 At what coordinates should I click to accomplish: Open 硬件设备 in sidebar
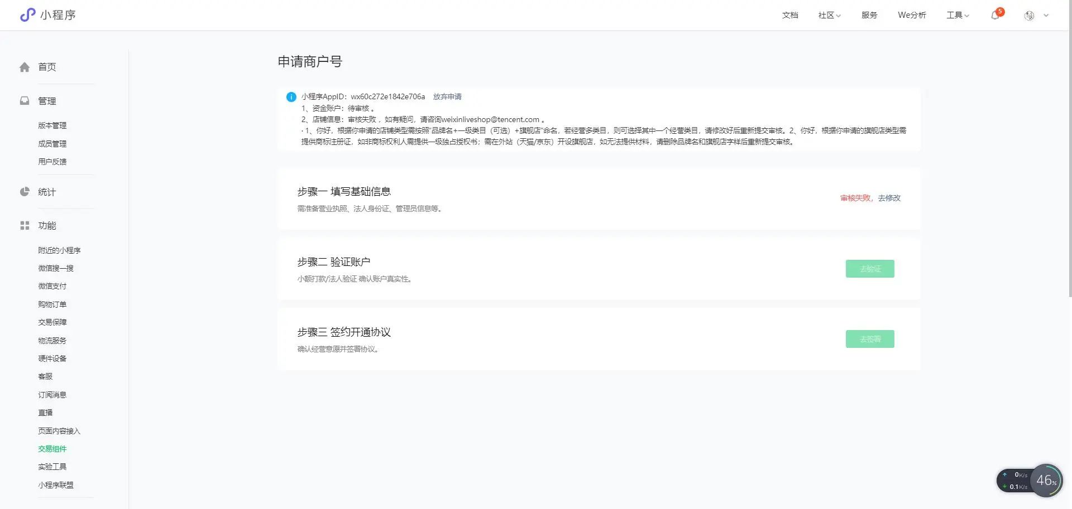[52, 358]
